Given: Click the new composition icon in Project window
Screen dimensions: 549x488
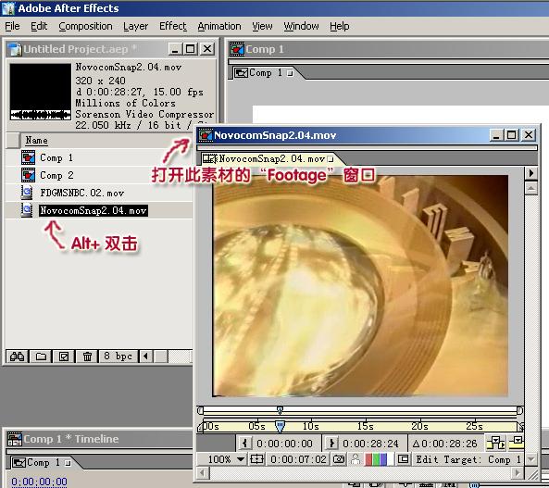Looking at the screenshot, I should click(x=64, y=357).
